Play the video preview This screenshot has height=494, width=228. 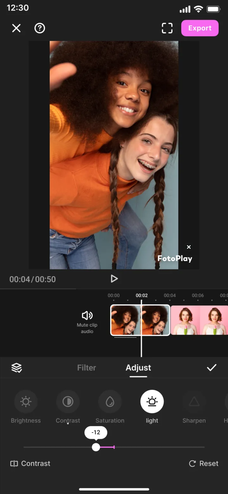[x=114, y=279]
